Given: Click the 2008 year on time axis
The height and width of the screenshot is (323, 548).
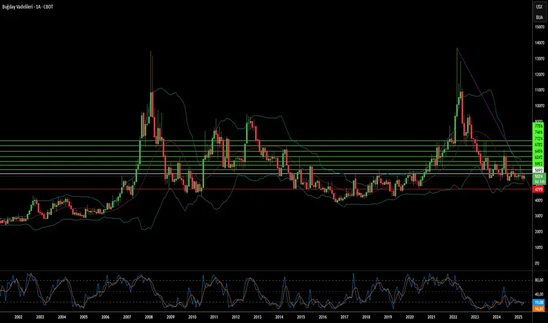Looking at the screenshot, I should [x=149, y=317].
